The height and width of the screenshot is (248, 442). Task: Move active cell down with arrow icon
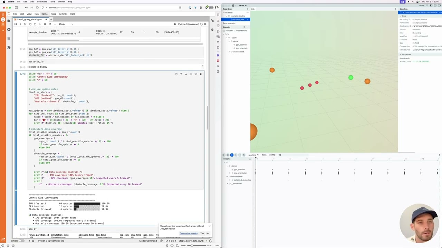pyautogui.click(x=186, y=74)
